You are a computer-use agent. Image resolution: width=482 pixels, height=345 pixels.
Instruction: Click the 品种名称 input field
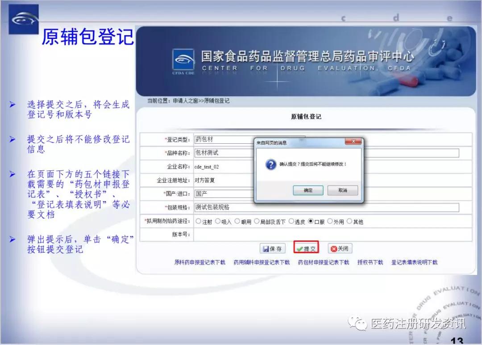[326, 153]
